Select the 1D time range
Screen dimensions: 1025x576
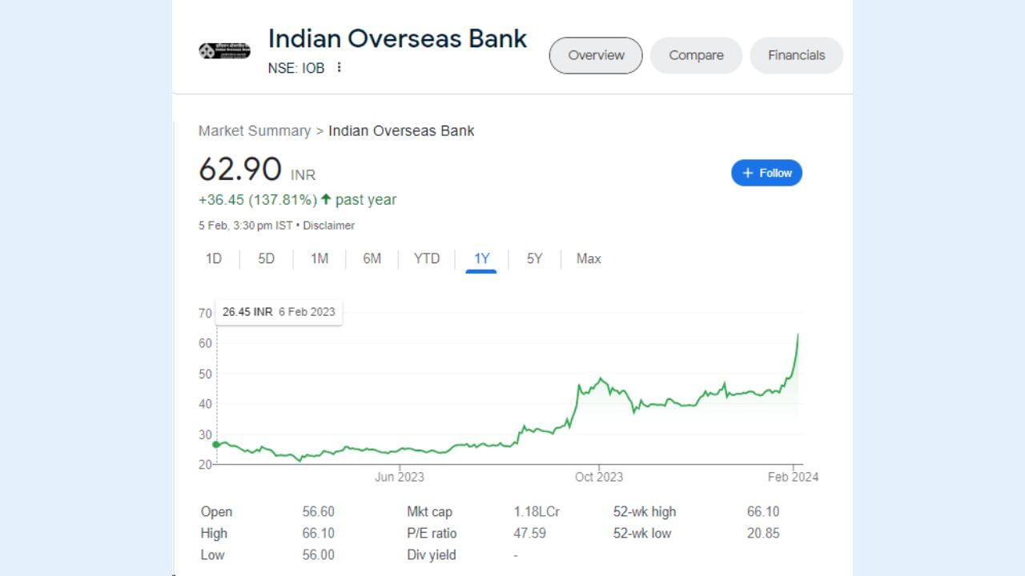(x=214, y=258)
